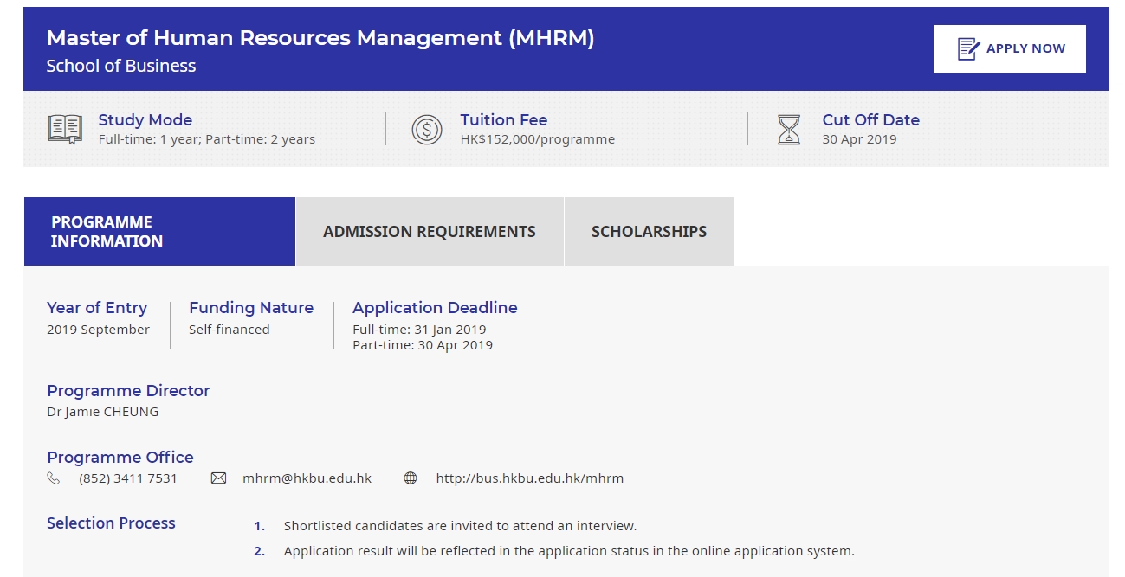Click the open book Study Mode icon
Image resolution: width=1125 pixels, height=577 pixels.
[65, 130]
